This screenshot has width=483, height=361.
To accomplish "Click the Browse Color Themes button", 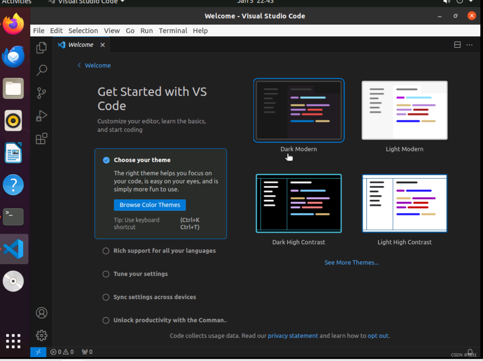I will point(149,205).
